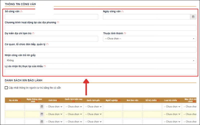Expand Loại hộ chiếu dropdown in first row
Viewport: 200px width, 125px height.
[x=171, y=107]
